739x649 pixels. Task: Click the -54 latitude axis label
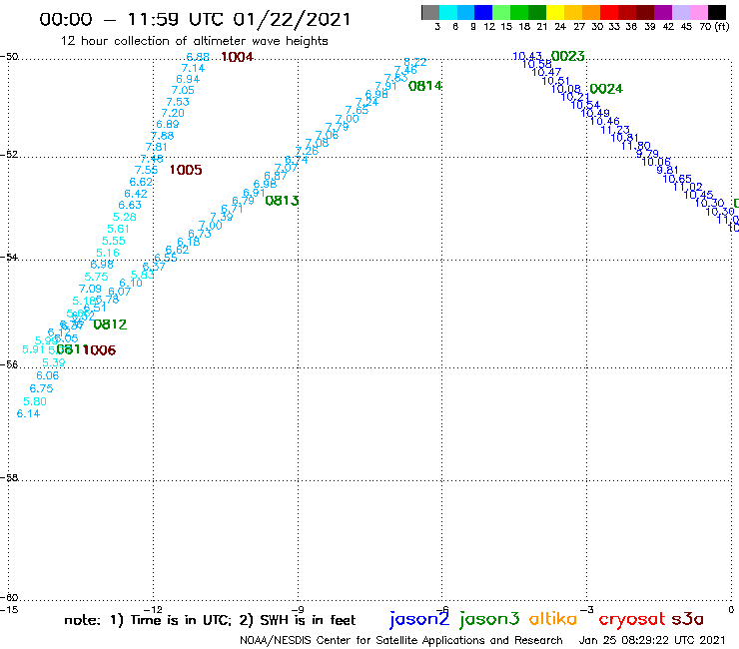(x=9, y=258)
